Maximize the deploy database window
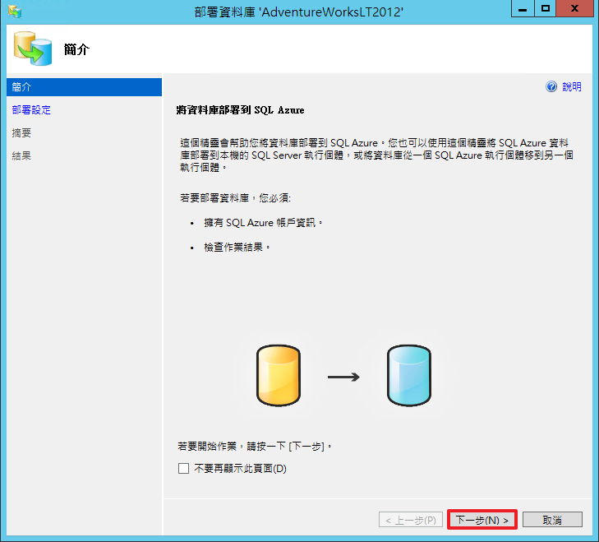The height and width of the screenshot is (542, 599). [546, 8]
